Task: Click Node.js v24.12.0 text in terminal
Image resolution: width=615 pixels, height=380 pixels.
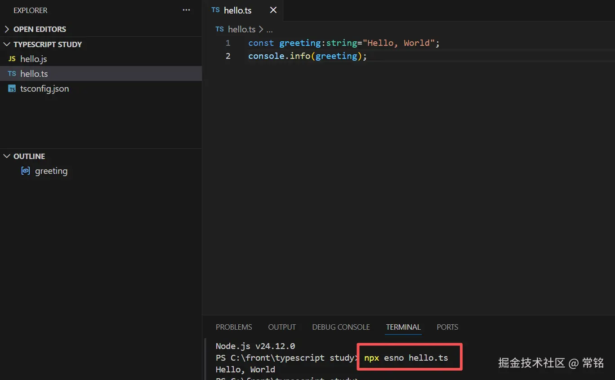Action: (x=255, y=346)
